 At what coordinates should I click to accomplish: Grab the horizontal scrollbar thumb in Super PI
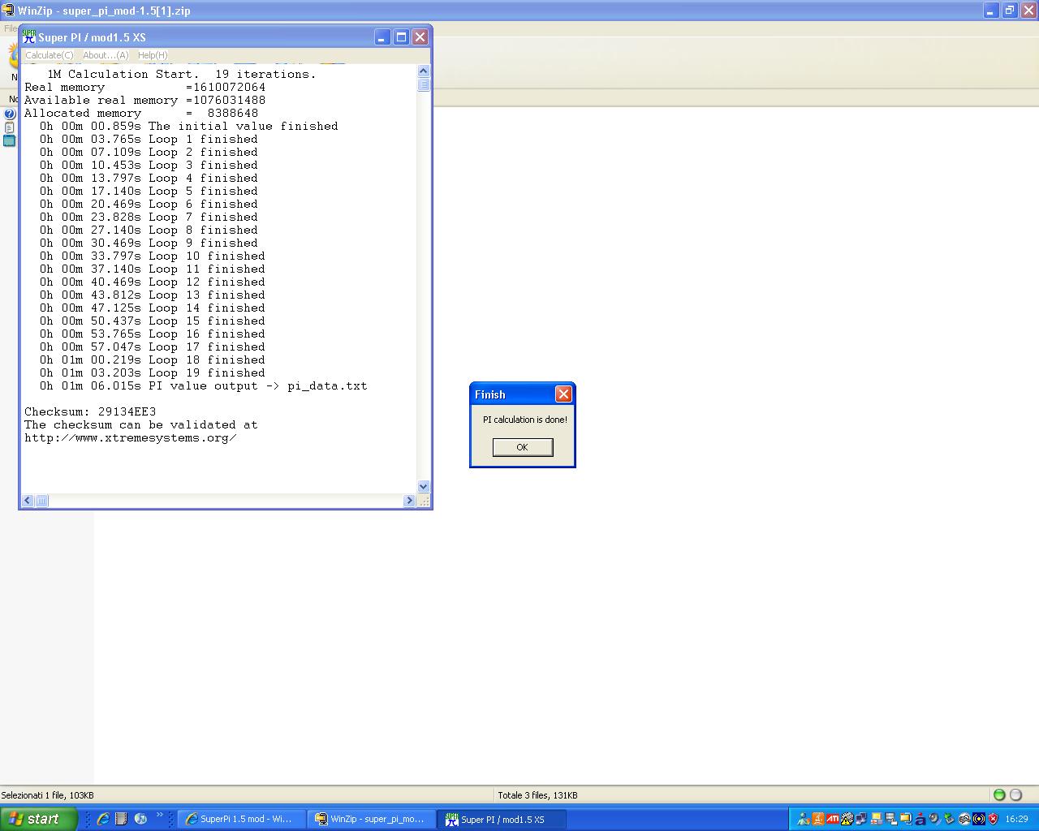[x=41, y=501]
